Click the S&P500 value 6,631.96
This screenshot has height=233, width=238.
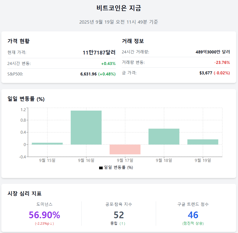click(88, 74)
